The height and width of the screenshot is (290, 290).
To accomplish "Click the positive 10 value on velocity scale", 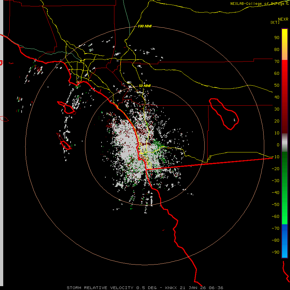I will tap(277, 133).
